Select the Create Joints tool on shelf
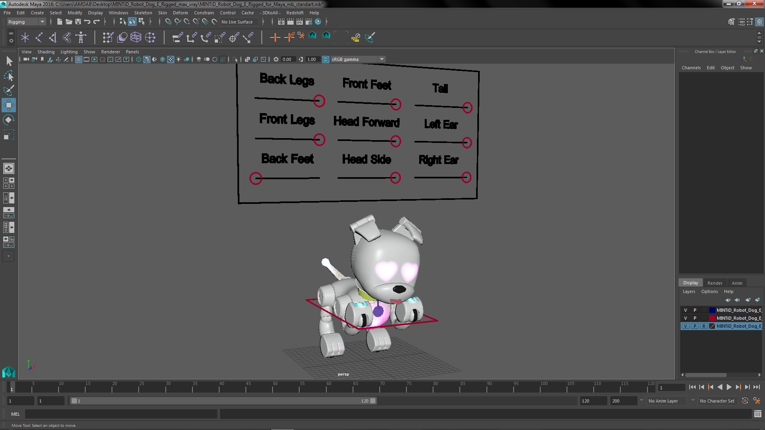The height and width of the screenshot is (430, 765). pos(39,38)
